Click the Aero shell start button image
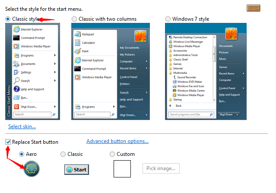Screen dimensions: 276x193 click(x=32, y=169)
